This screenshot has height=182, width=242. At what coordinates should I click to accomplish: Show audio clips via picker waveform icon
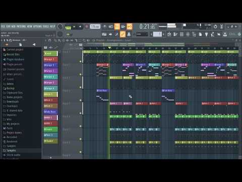(x=50, y=48)
